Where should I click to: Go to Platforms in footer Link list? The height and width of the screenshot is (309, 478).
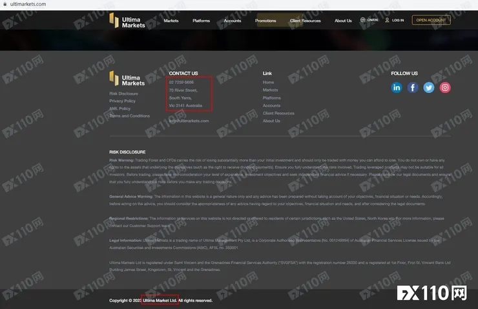(x=271, y=97)
